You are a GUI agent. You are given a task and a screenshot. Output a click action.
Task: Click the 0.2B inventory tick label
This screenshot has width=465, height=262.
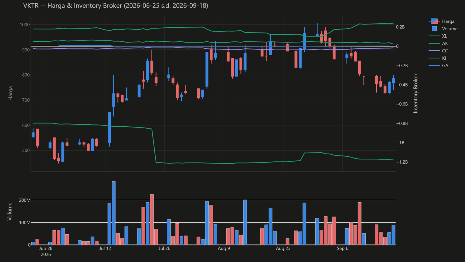pyautogui.click(x=400, y=27)
